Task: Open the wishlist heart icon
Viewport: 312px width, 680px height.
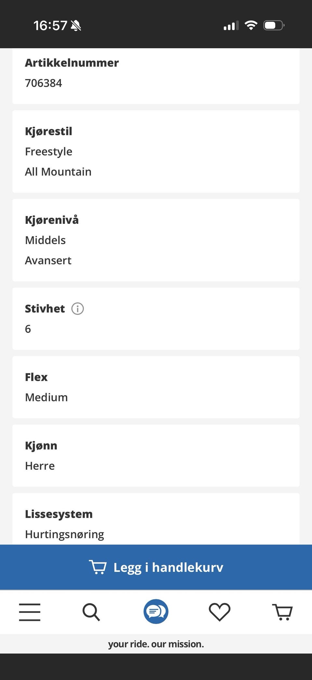Action: (x=219, y=612)
